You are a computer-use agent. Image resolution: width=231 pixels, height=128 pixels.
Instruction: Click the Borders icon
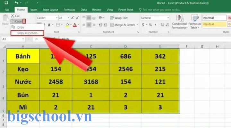(58, 25)
